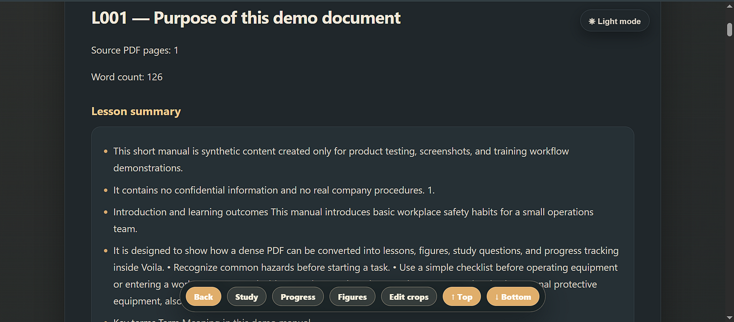Click the Introduction and learning outcomes bullet
Image resolution: width=734 pixels, height=322 pixels.
[x=353, y=220]
